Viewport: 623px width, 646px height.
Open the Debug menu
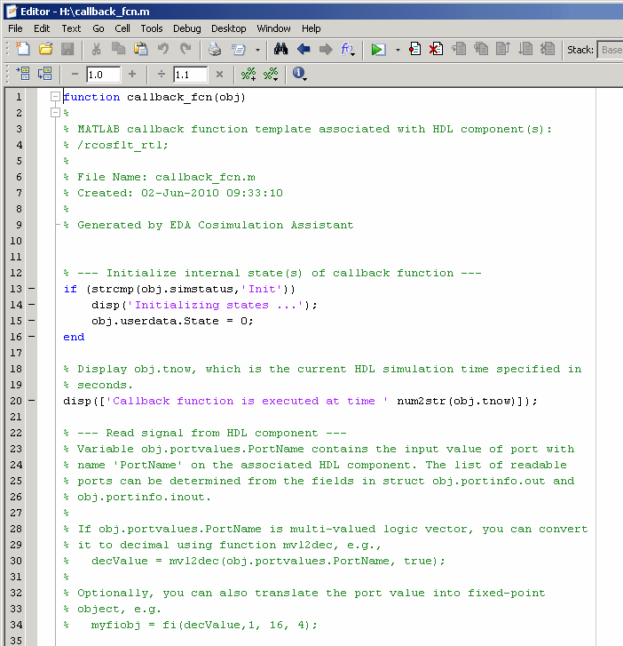click(187, 28)
